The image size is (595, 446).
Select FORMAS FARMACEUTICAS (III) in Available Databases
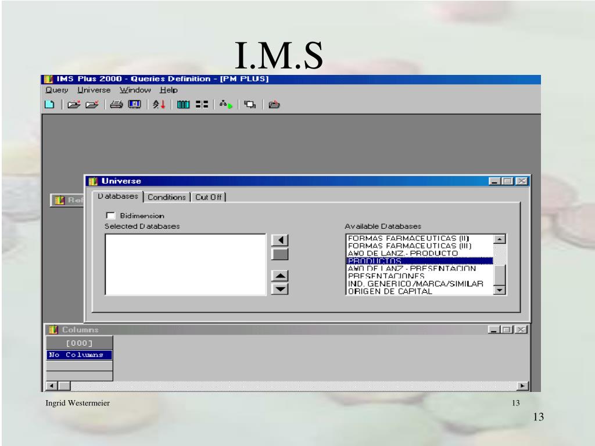pyautogui.click(x=420, y=246)
